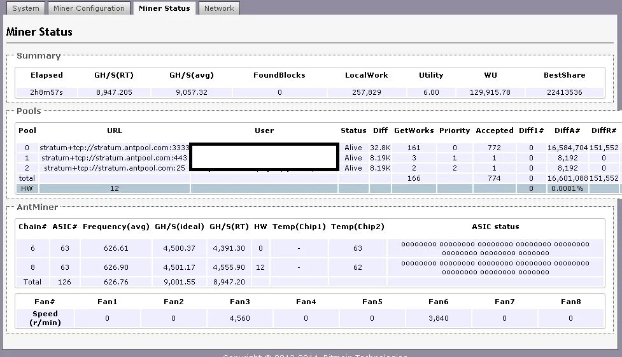Select DiffA# value 16,584,704
The width and height of the screenshot is (622, 357).
[568, 148]
